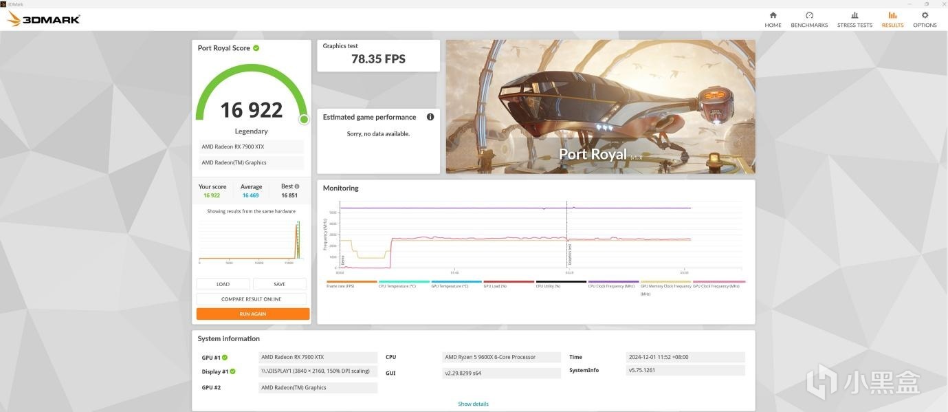
Task: Toggle CPU Temperature legend series
Action: 404,284
